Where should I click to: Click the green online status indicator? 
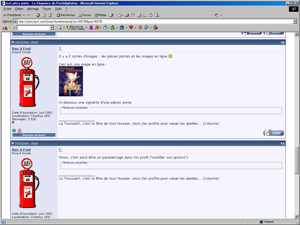coord(14,130)
